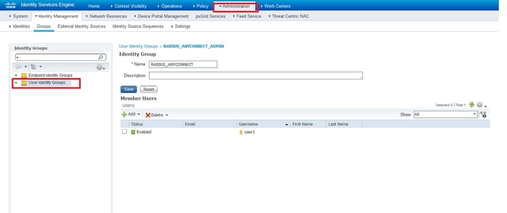Open pxGrid Services
The height and width of the screenshot is (213, 507).
(211, 16)
